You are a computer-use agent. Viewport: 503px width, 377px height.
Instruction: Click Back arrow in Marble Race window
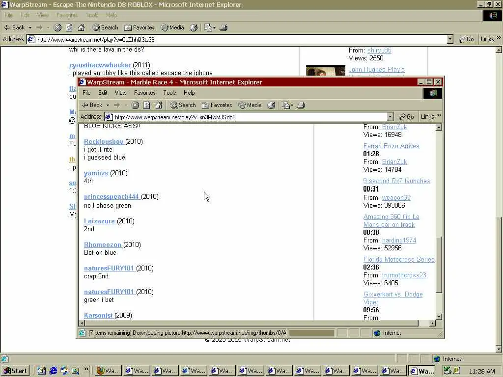(x=92, y=105)
